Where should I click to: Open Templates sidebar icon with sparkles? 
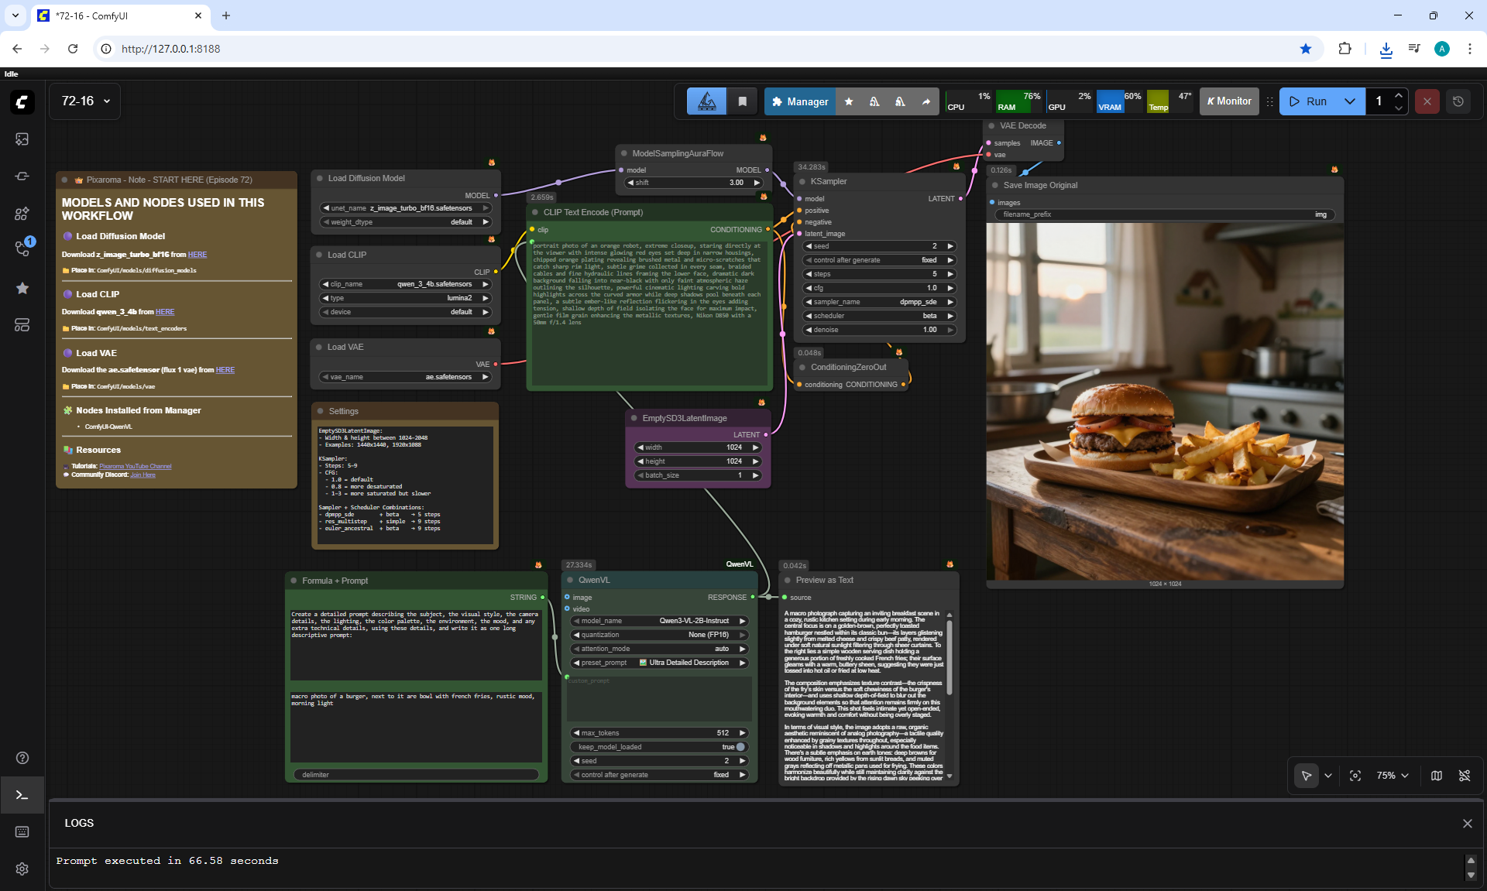click(22, 214)
